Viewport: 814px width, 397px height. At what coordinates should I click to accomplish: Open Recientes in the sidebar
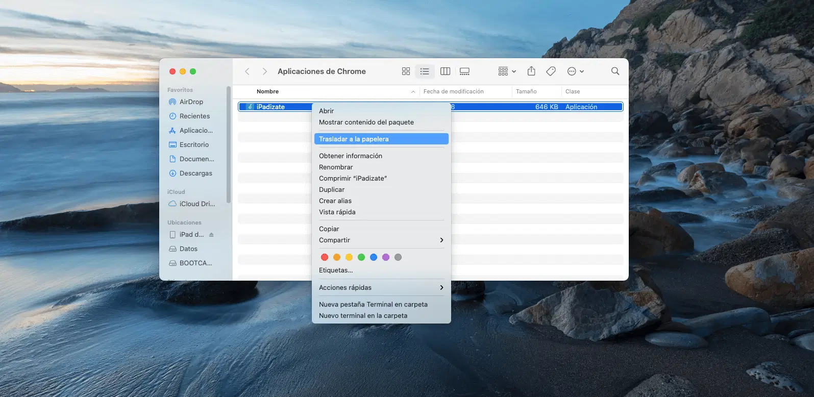[194, 116]
